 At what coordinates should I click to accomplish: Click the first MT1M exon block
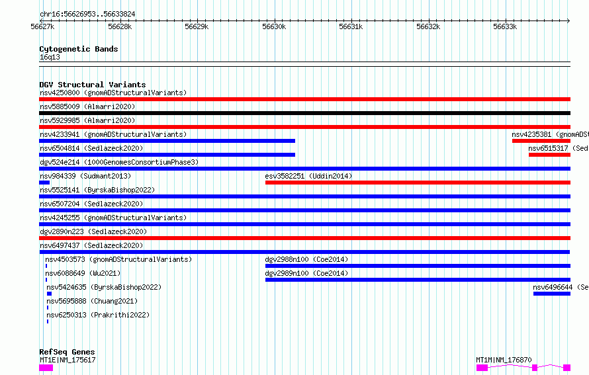tap(482, 368)
